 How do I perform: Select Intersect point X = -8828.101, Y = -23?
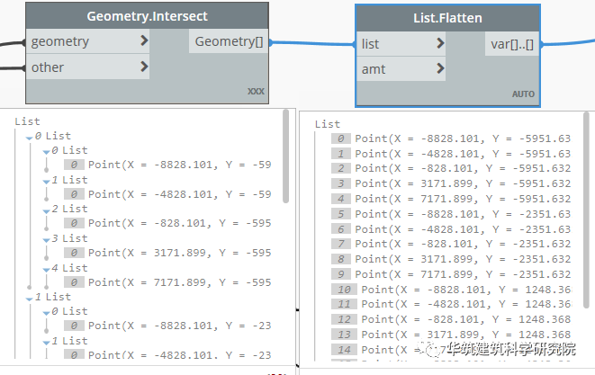(179, 326)
